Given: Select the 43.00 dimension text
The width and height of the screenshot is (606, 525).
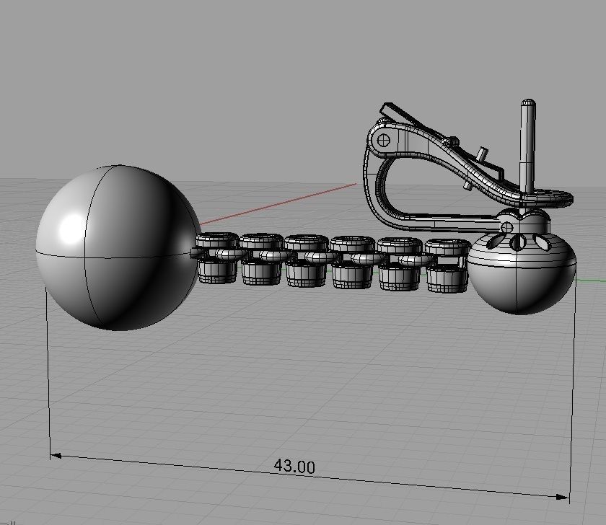Looking at the screenshot, I should coord(294,467).
